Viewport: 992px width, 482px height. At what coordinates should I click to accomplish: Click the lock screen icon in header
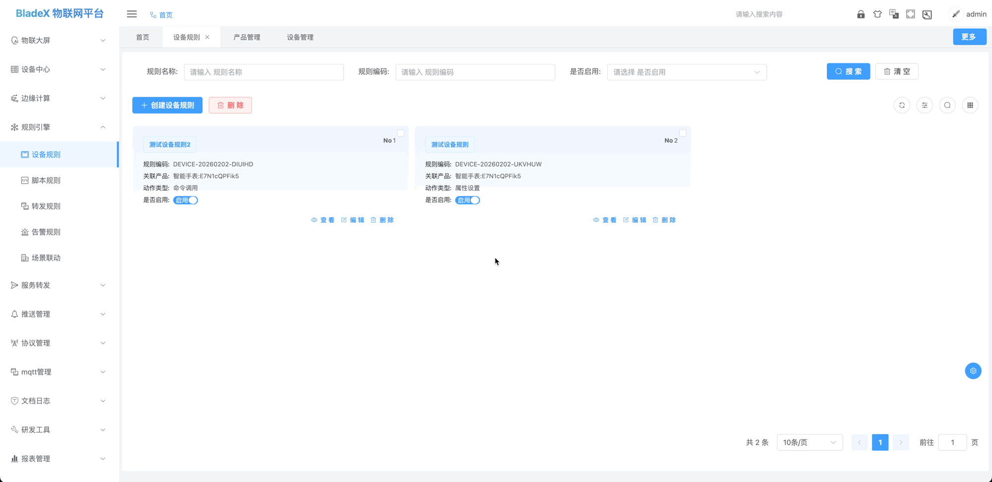point(861,14)
